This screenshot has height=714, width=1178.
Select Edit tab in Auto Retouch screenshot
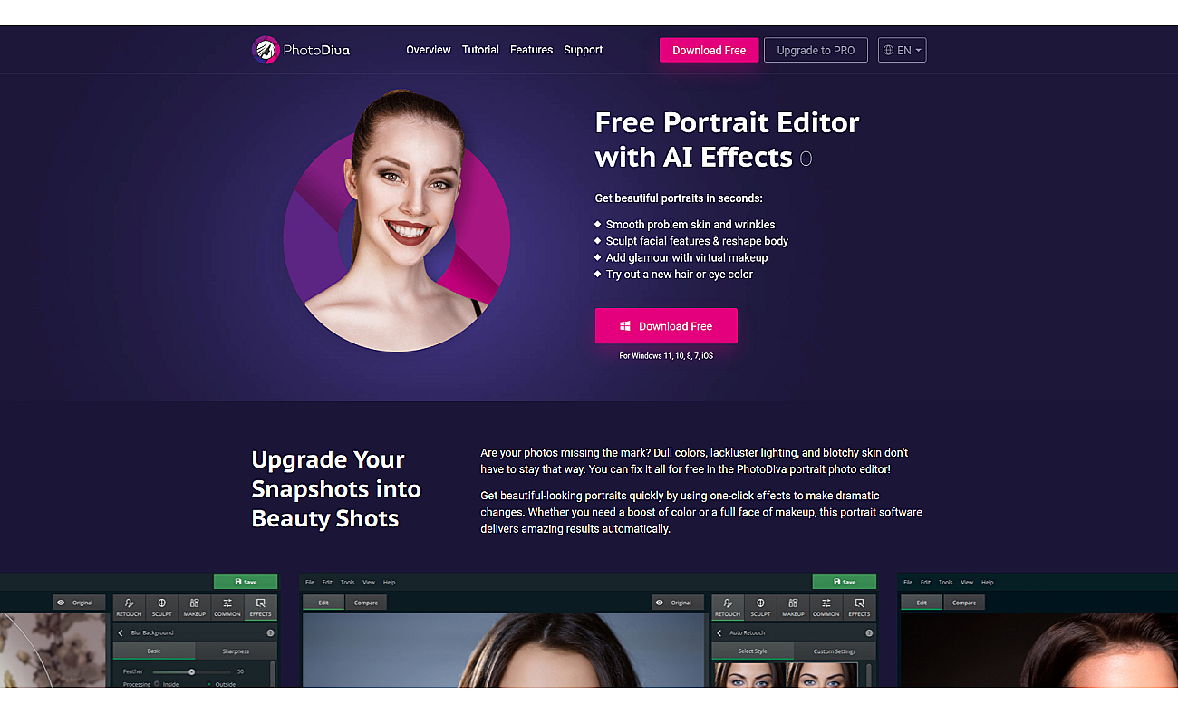[x=323, y=603]
